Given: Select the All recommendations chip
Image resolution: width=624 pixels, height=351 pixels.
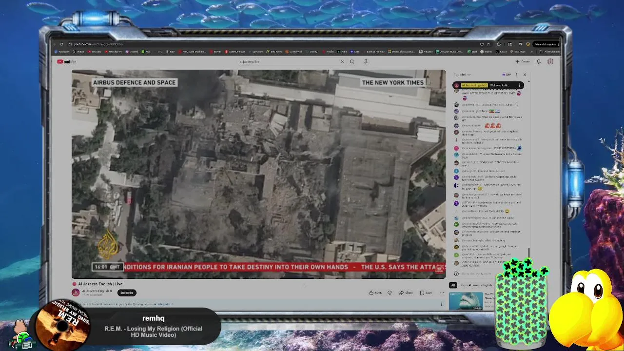Looking at the screenshot, I should coord(453,285).
